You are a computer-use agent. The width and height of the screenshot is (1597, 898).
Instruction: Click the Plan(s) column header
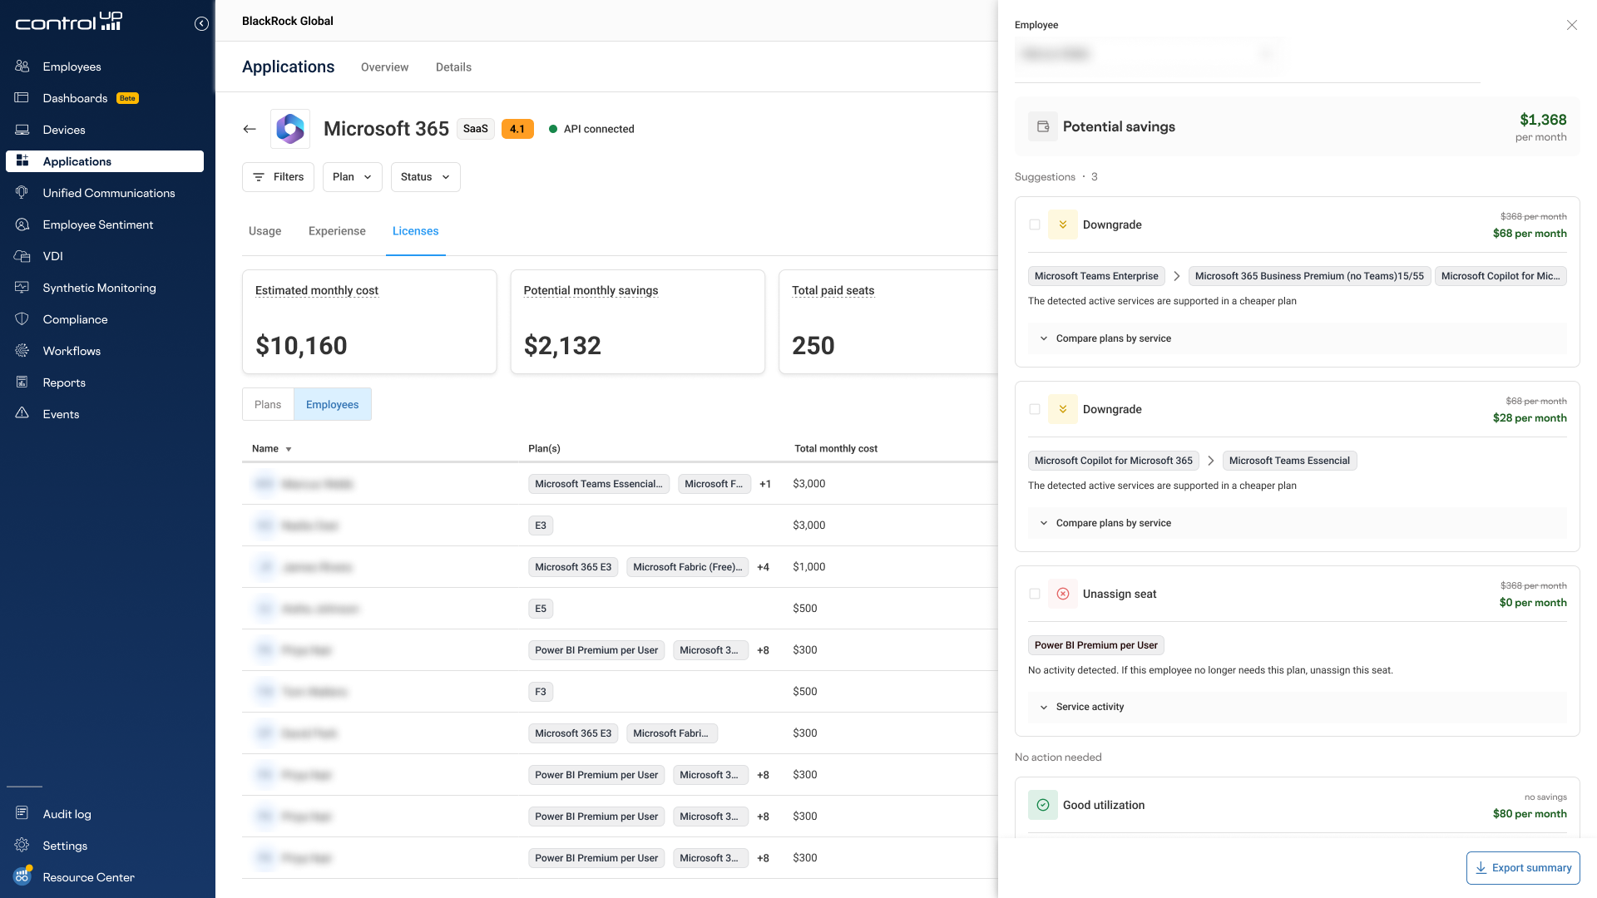tap(544, 449)
